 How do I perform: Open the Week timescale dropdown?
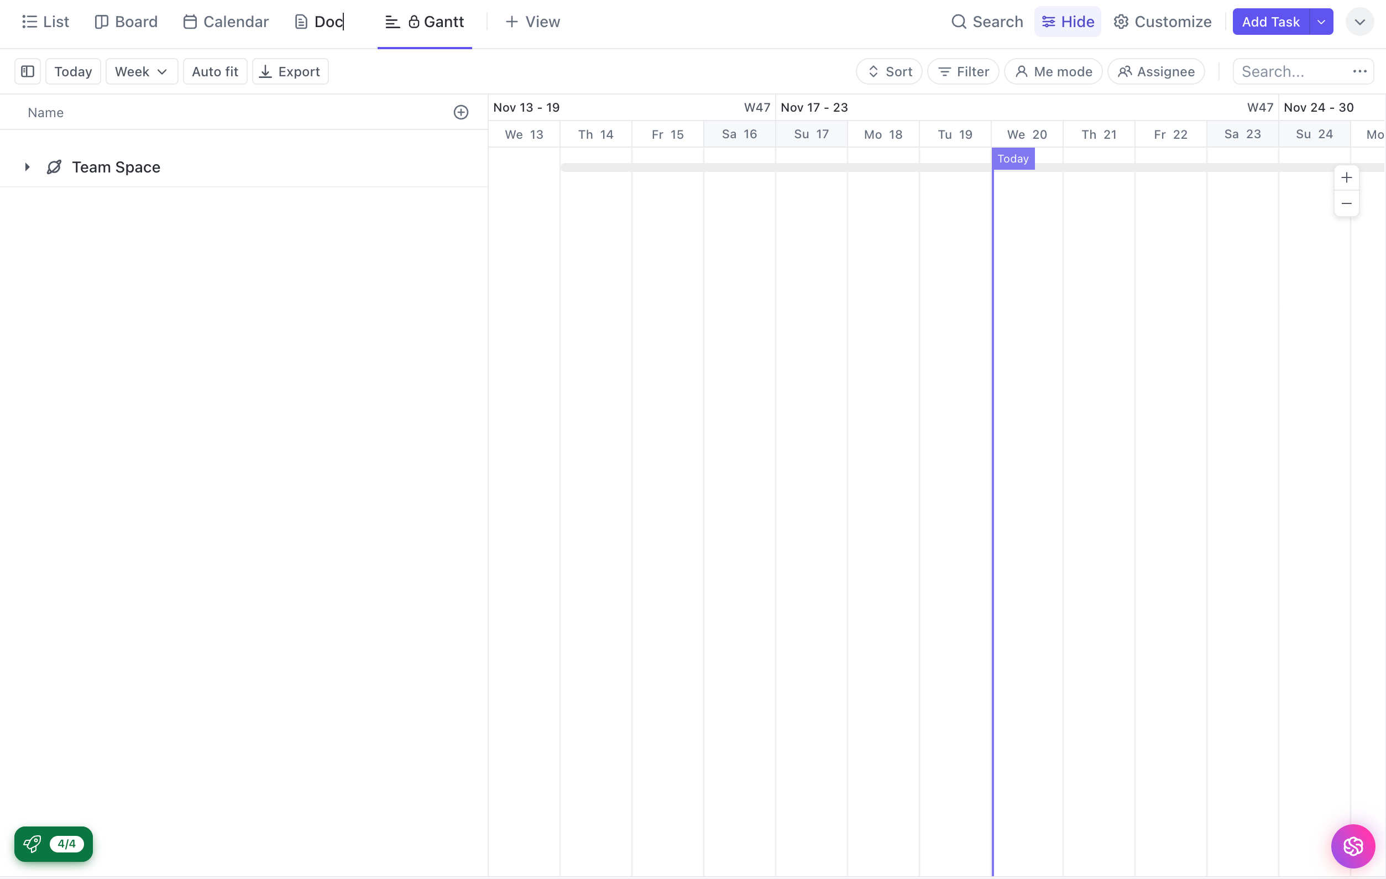coord(141,71)
